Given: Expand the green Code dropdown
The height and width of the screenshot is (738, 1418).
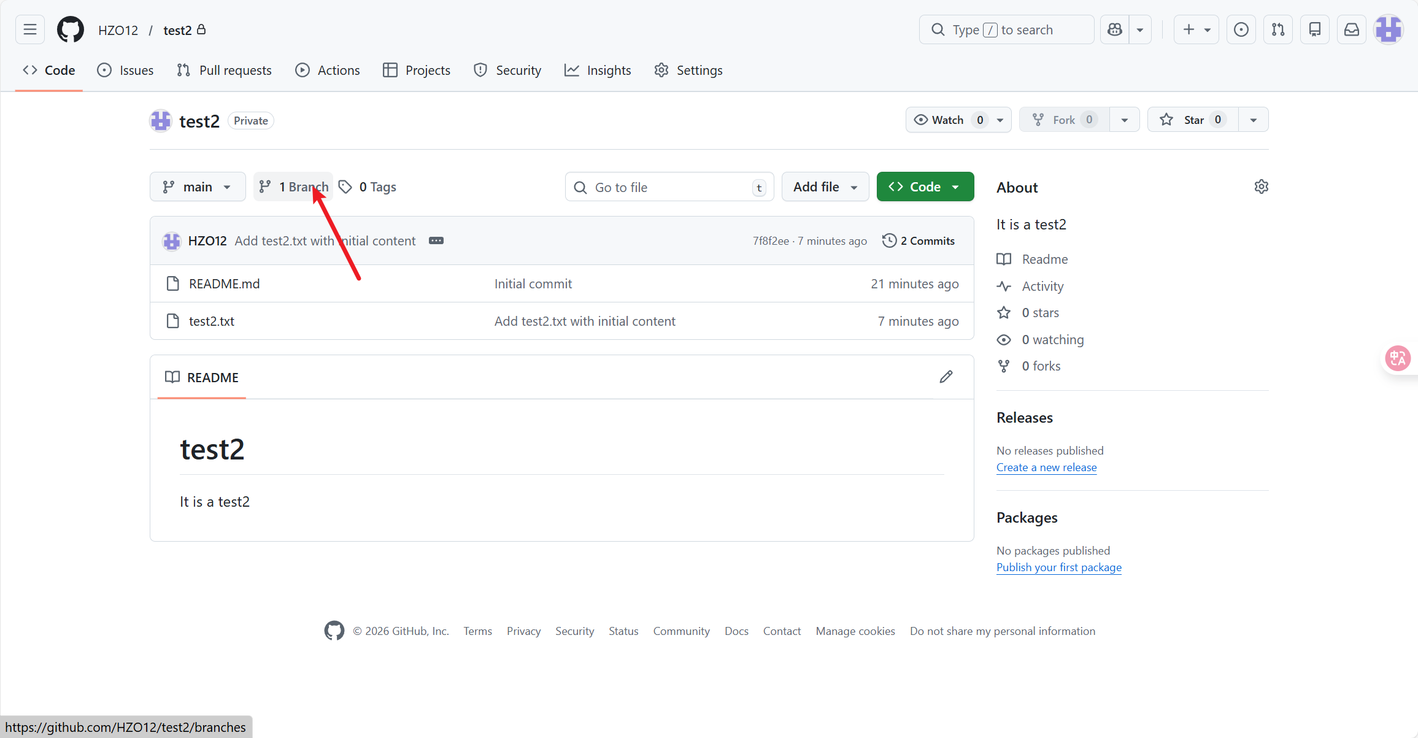Looking at the screenshot, I should pyautogui.click(x=925, y=186).
